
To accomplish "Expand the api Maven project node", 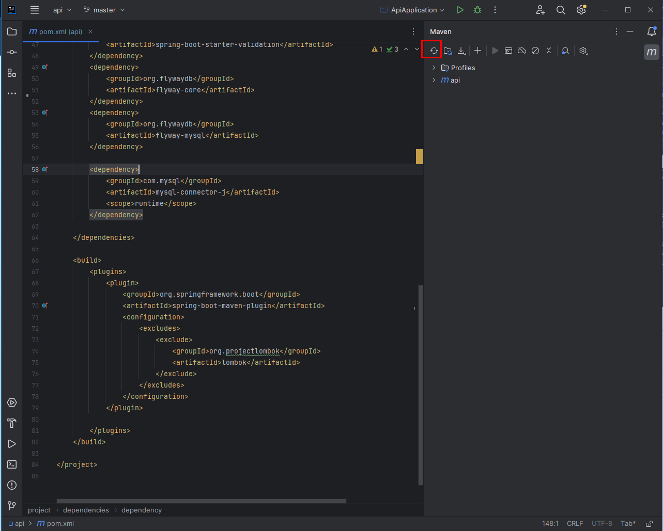I will click(x=434, y=80).
